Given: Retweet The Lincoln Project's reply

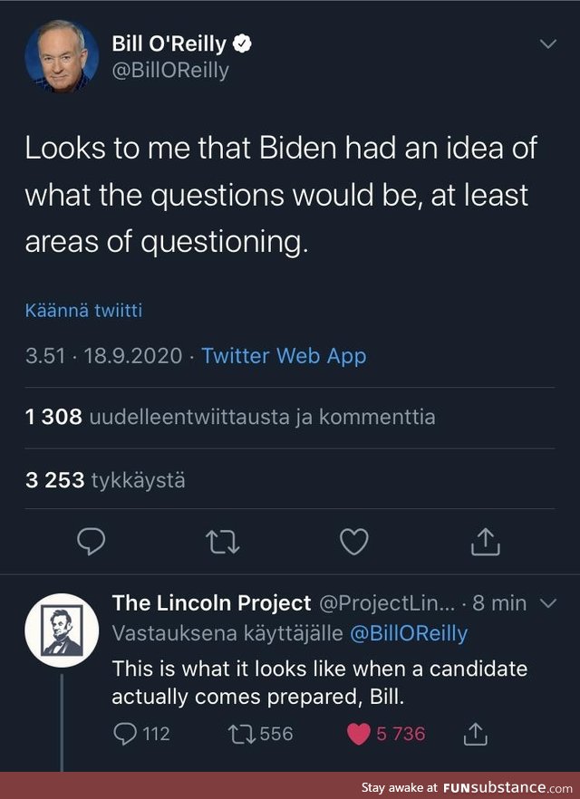Looking at the screenshot, I should point(244,734).
